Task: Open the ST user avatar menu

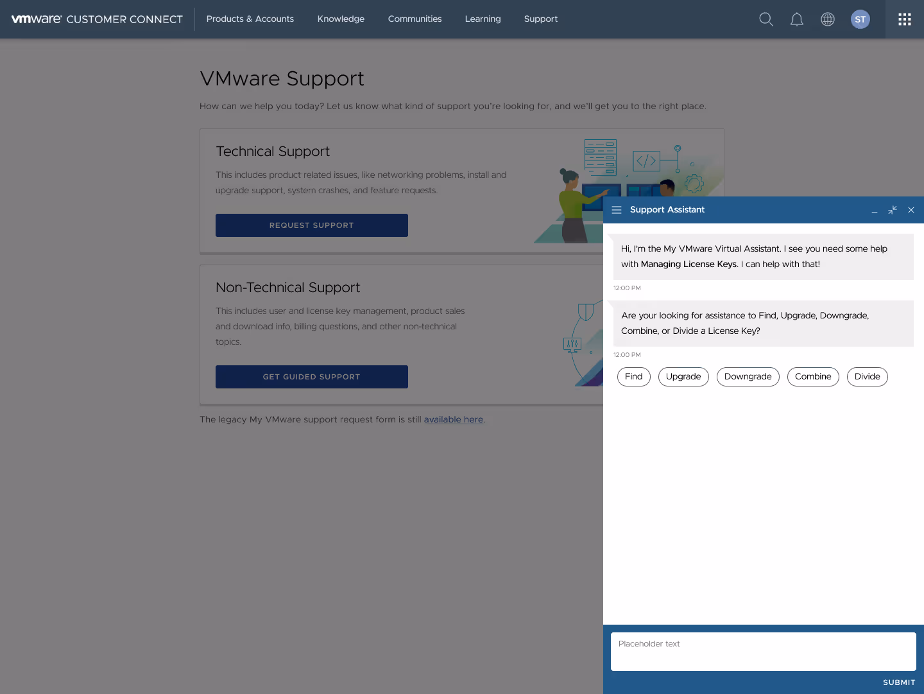Action: [860, 19]
